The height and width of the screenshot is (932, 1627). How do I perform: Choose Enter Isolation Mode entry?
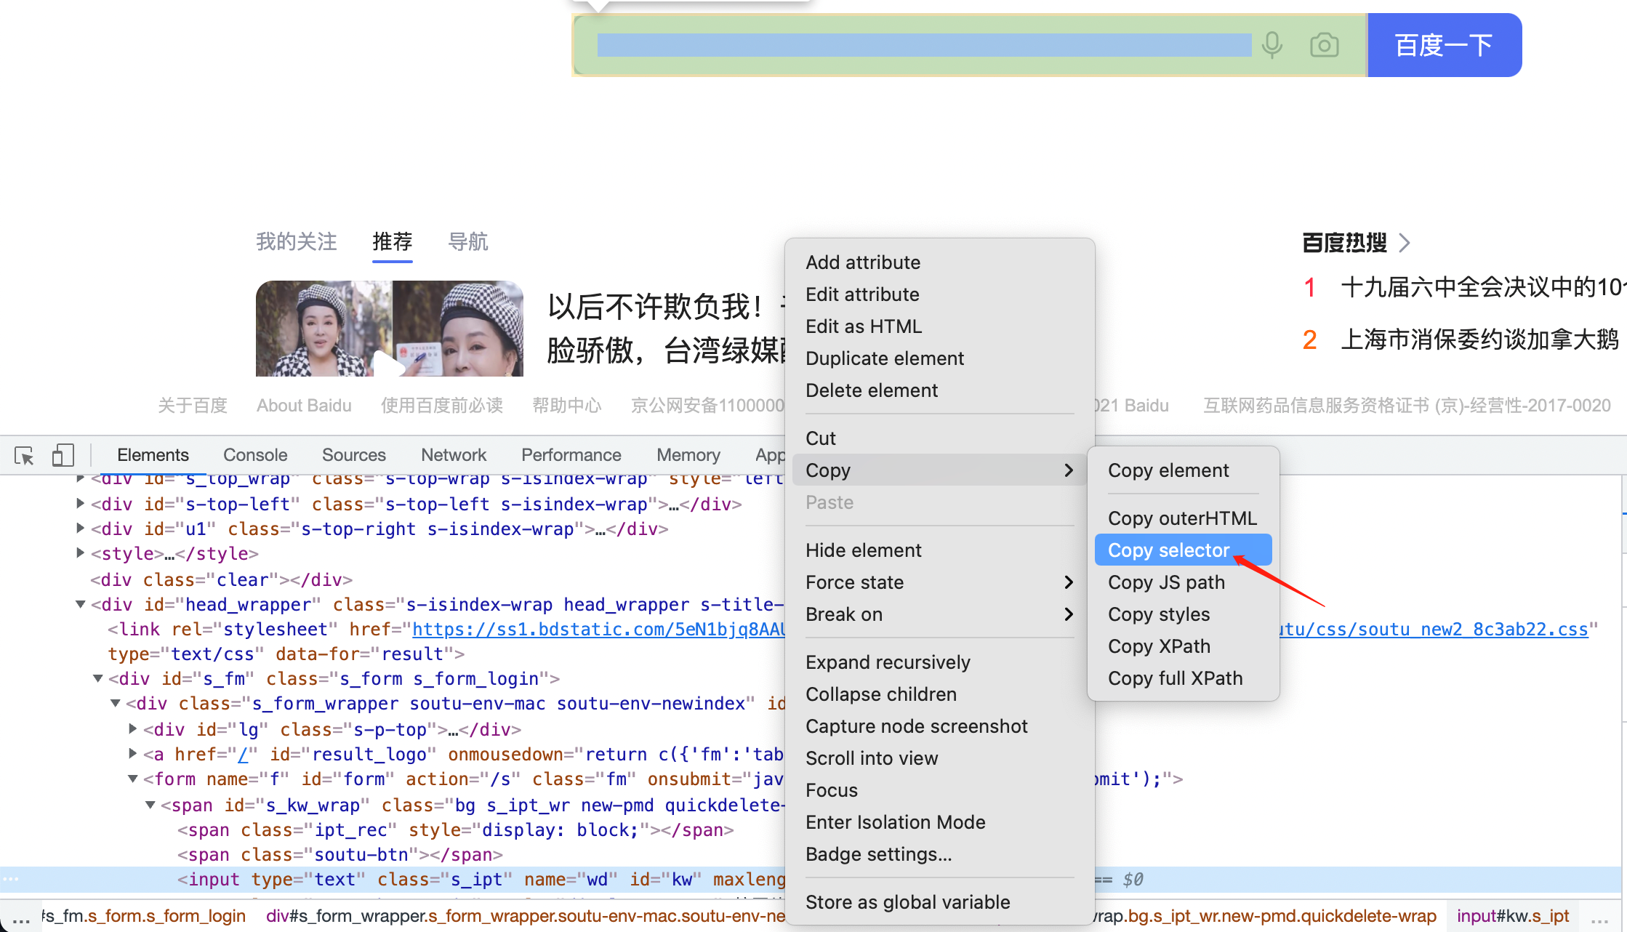[940, 822]
